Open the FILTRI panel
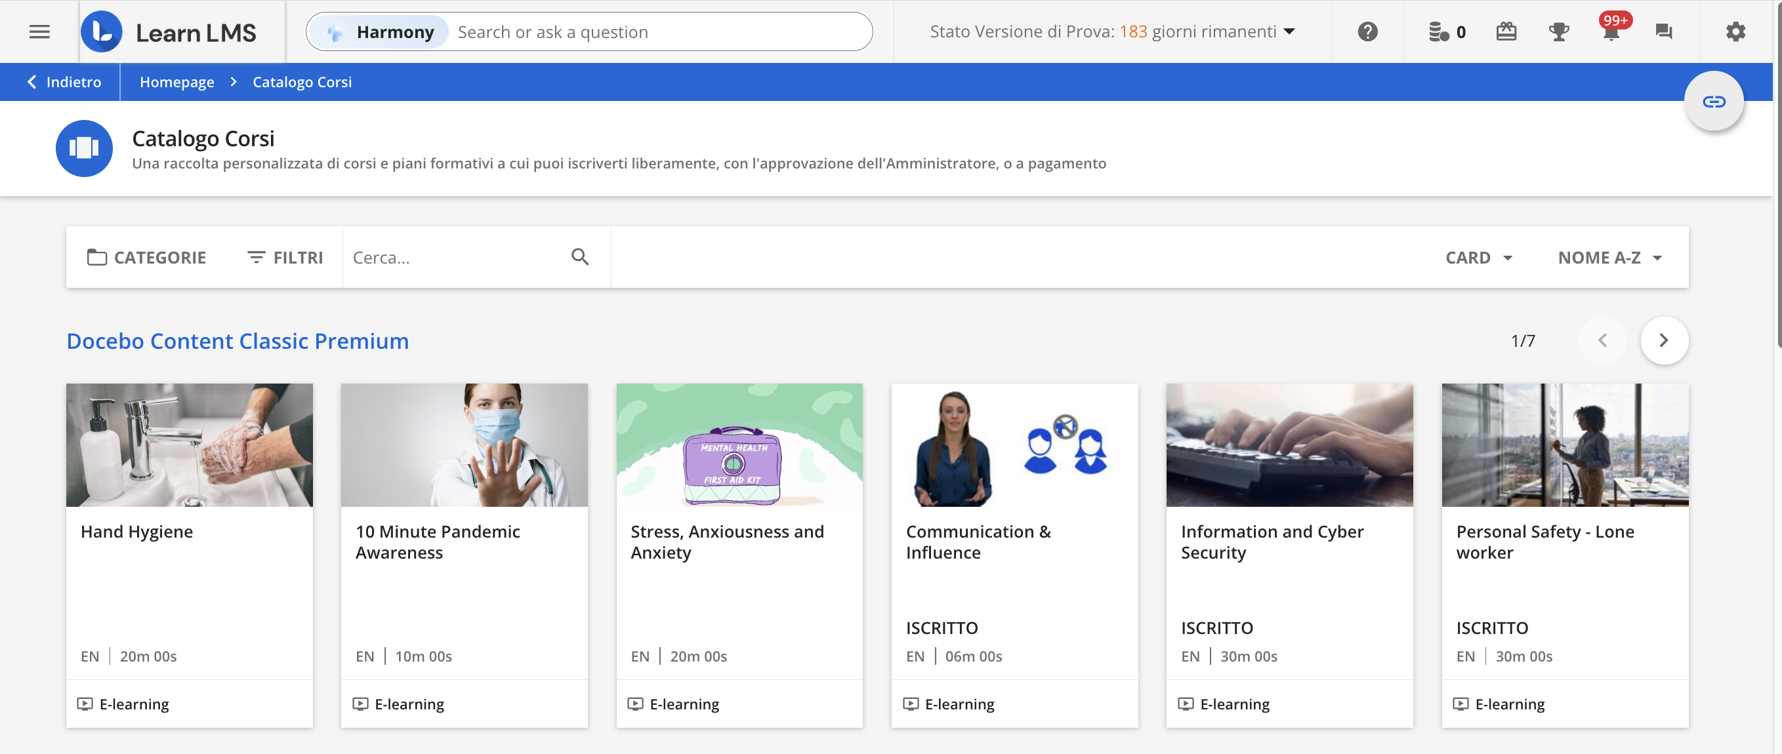The image size is (1782, 754). click(285, 257)
